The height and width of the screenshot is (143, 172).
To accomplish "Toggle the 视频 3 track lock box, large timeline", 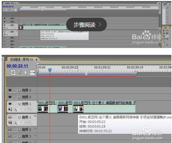I will (15, 90).
